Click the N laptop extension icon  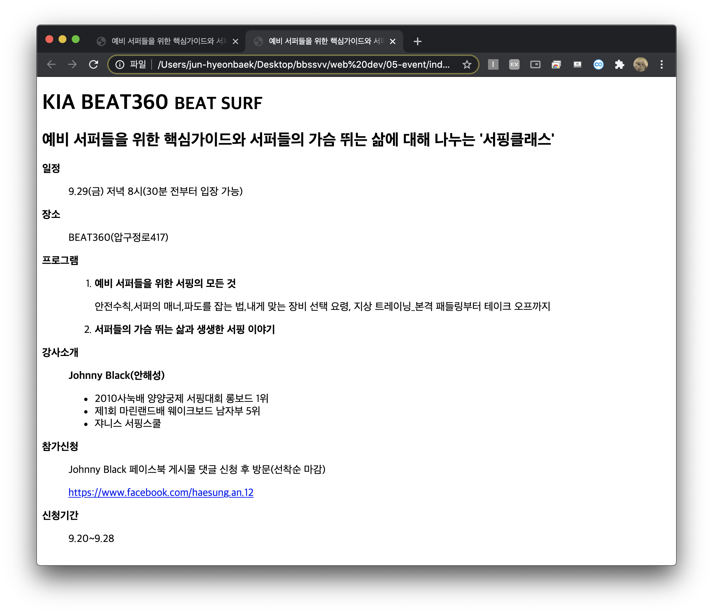tap(578, 64)
